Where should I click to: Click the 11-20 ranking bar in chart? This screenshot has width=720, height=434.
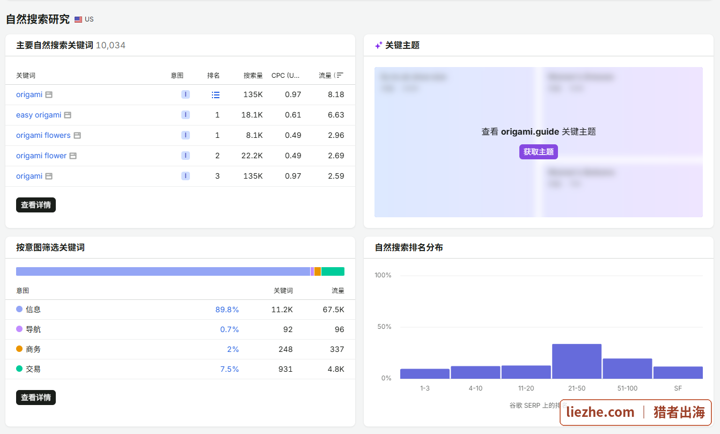point(526,372)
